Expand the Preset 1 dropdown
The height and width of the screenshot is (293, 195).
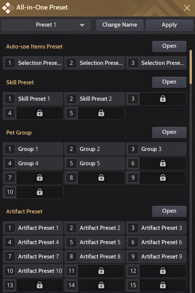[x=46, y=25]
